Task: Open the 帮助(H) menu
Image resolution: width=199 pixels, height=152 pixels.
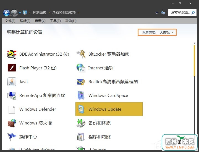Action: pyautogui.click(x=71, y=21)
